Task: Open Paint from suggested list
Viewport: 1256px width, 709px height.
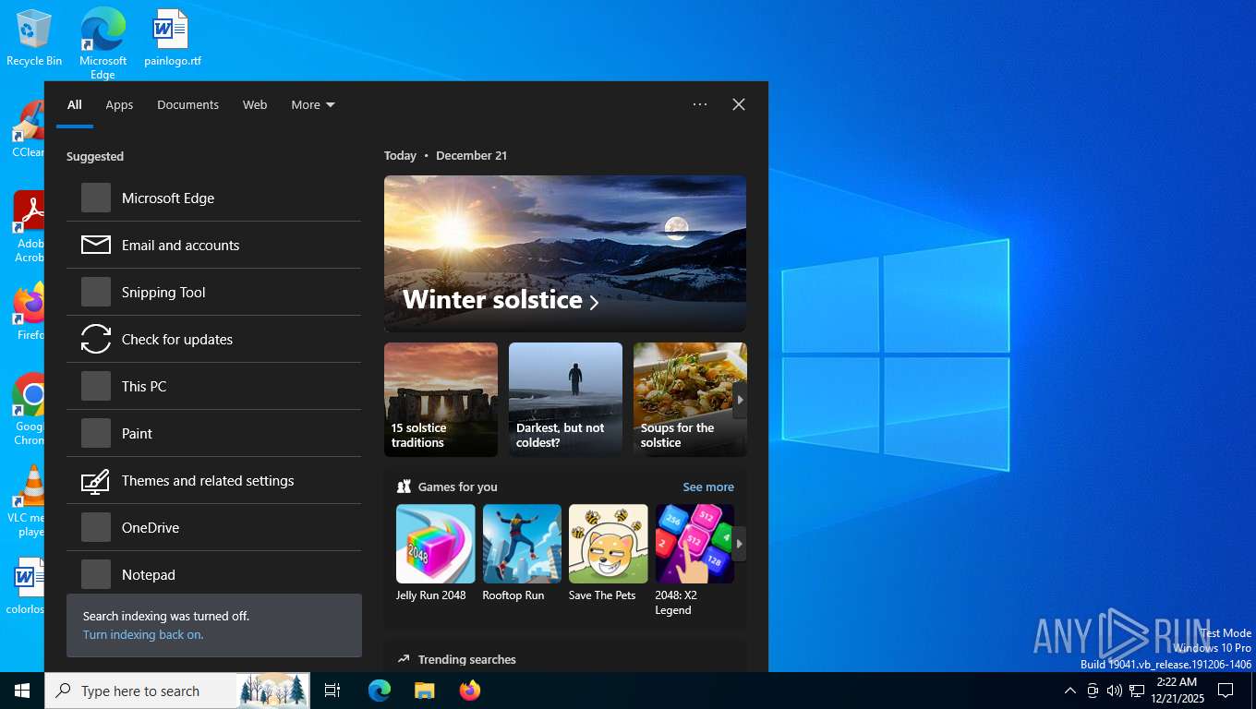Action: (x=213, y=433)
